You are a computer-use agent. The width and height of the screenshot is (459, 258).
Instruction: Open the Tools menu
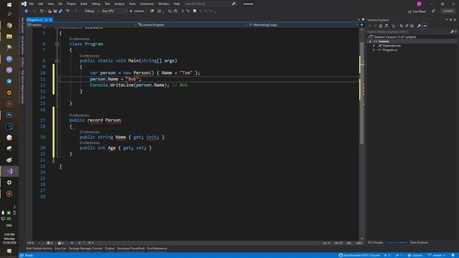(132, 4)
